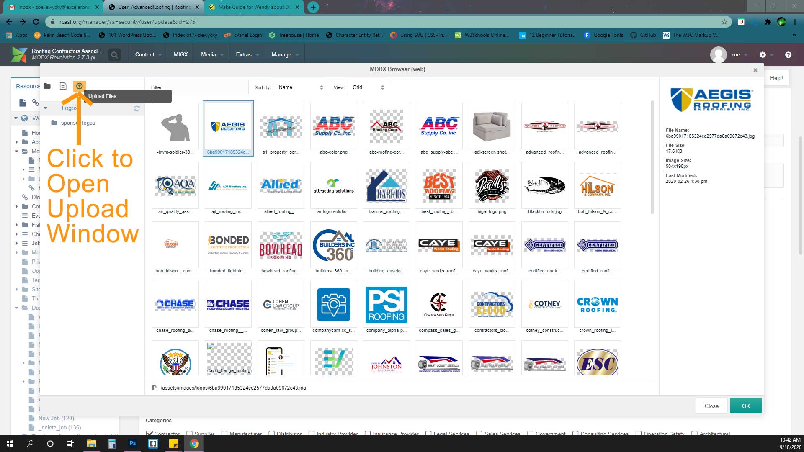This screenshot has height=452, width=804.
Task: Copy the file path via the icon beside /assets/images/logos
Action: click(x=154, y=388)
